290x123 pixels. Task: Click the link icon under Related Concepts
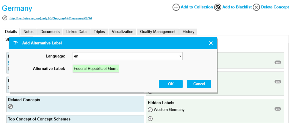click(10, 106)
